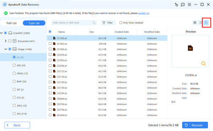Click the Recover button
The image size is (213, 131).
(x=195, y=125)
